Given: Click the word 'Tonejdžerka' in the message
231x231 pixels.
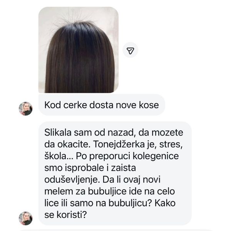Looking at the screenshot, I should click(119, 144).
